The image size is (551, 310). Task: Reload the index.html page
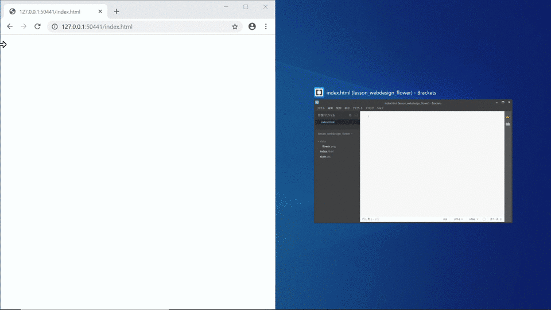[x=38, y=26]
